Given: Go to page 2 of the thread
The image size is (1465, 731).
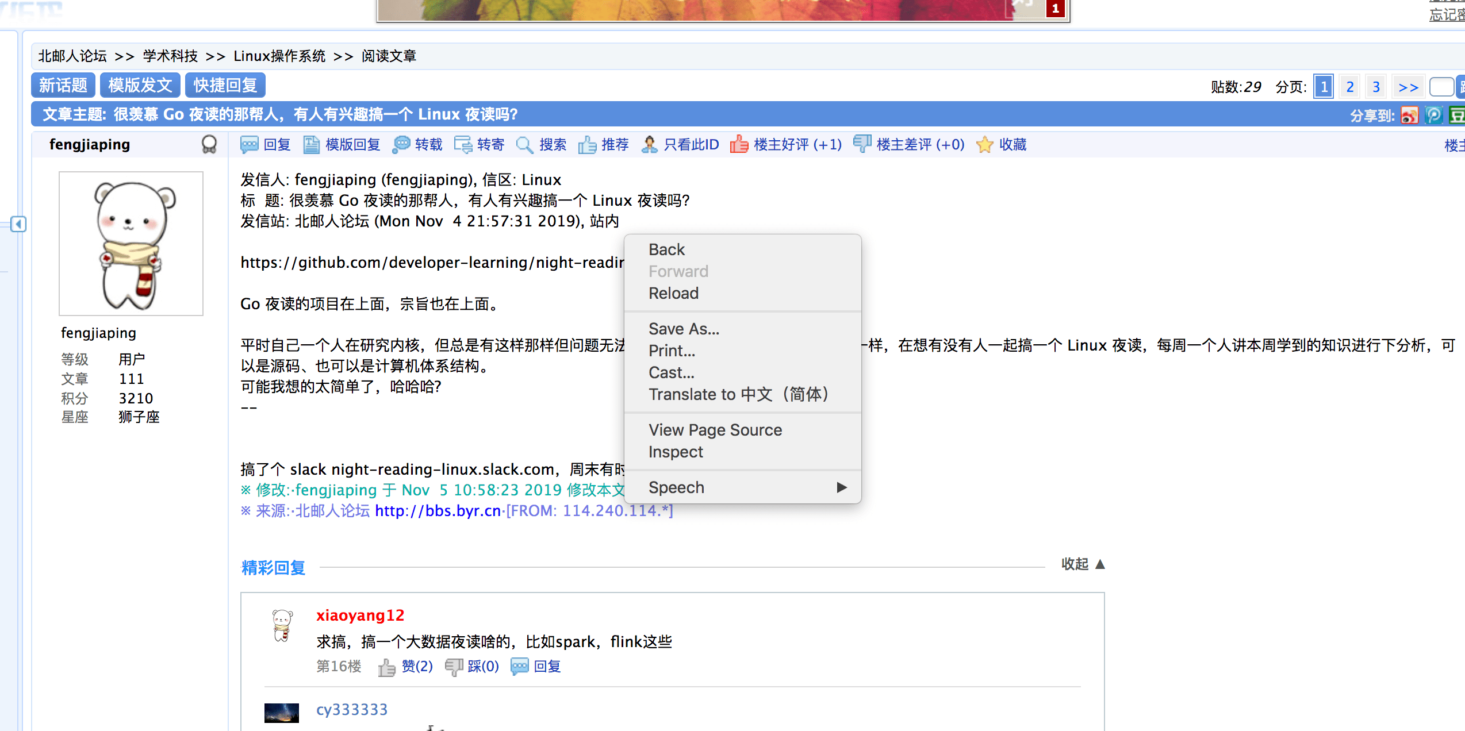Looking at the screenshot, I should coord(1349,87).
